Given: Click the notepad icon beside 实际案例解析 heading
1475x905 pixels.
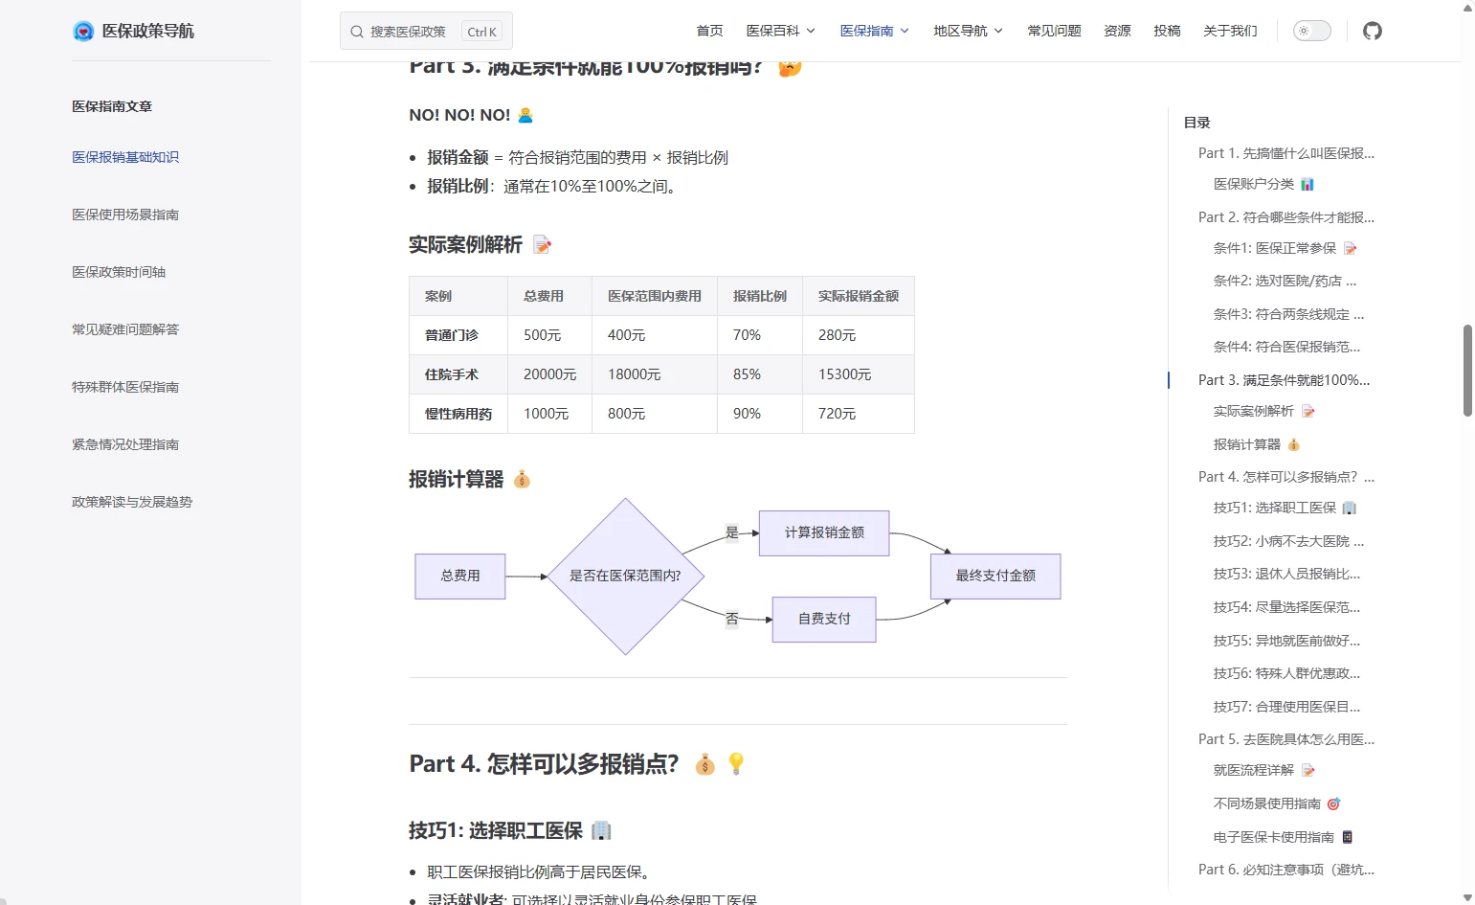Looking at the screenshot, I should pos(542,245).
